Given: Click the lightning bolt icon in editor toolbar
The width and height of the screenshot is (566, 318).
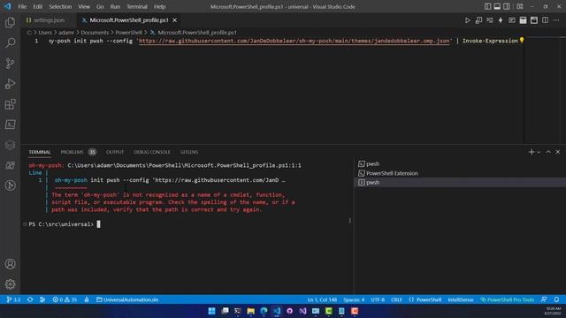Looking at the screenshot, I should (501, 20).
